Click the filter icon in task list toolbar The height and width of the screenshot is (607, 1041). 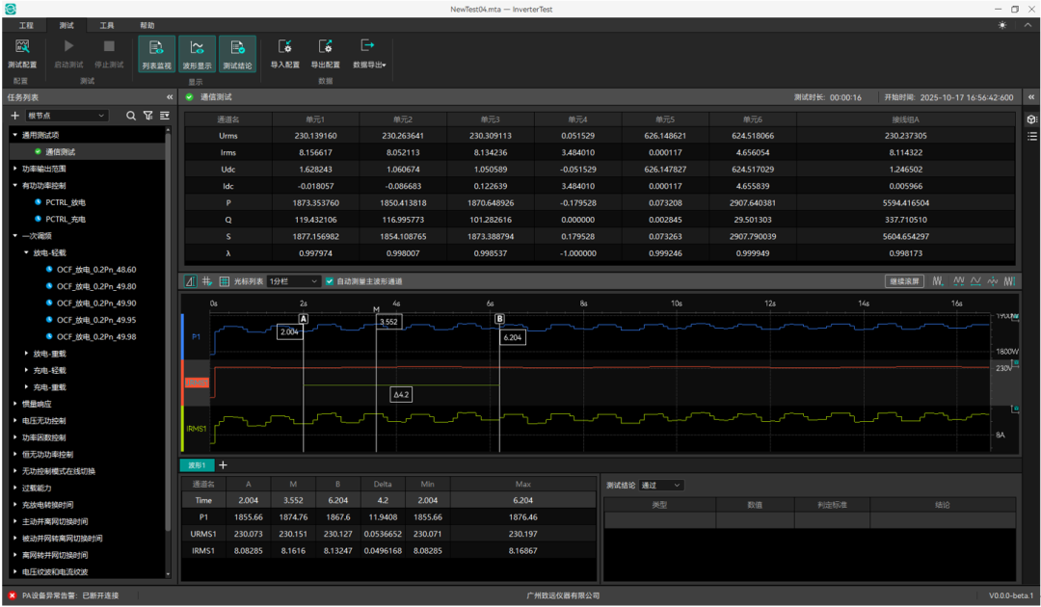(147, 116)
